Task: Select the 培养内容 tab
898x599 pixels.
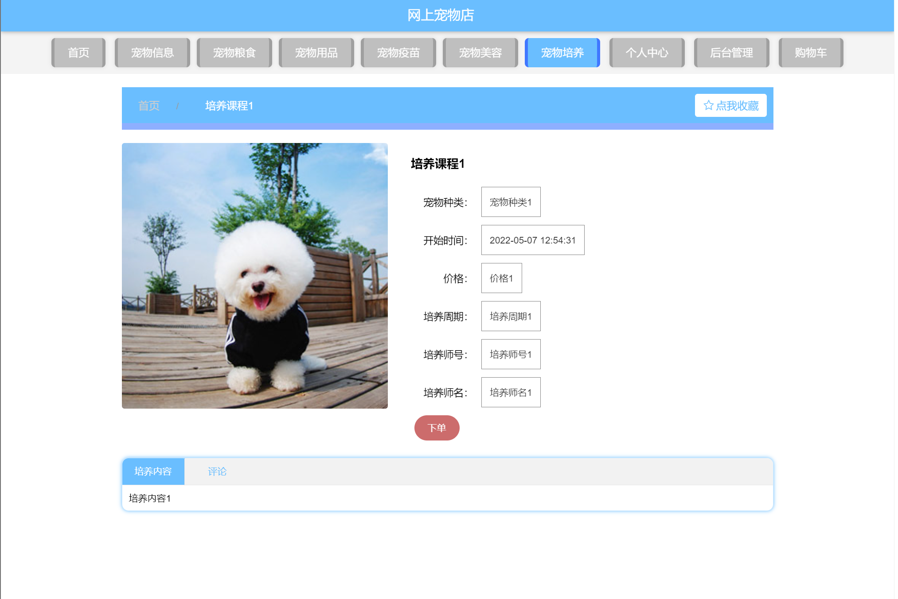Action: click(x=153, y=471)
